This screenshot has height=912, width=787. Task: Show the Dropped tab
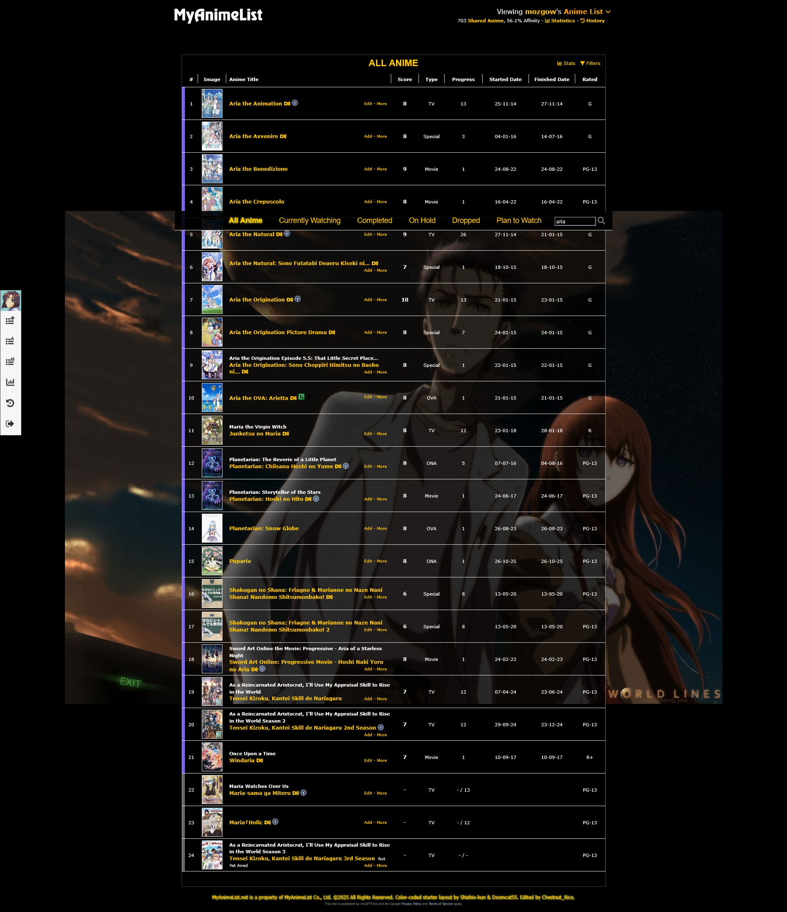tap(466, 220)
